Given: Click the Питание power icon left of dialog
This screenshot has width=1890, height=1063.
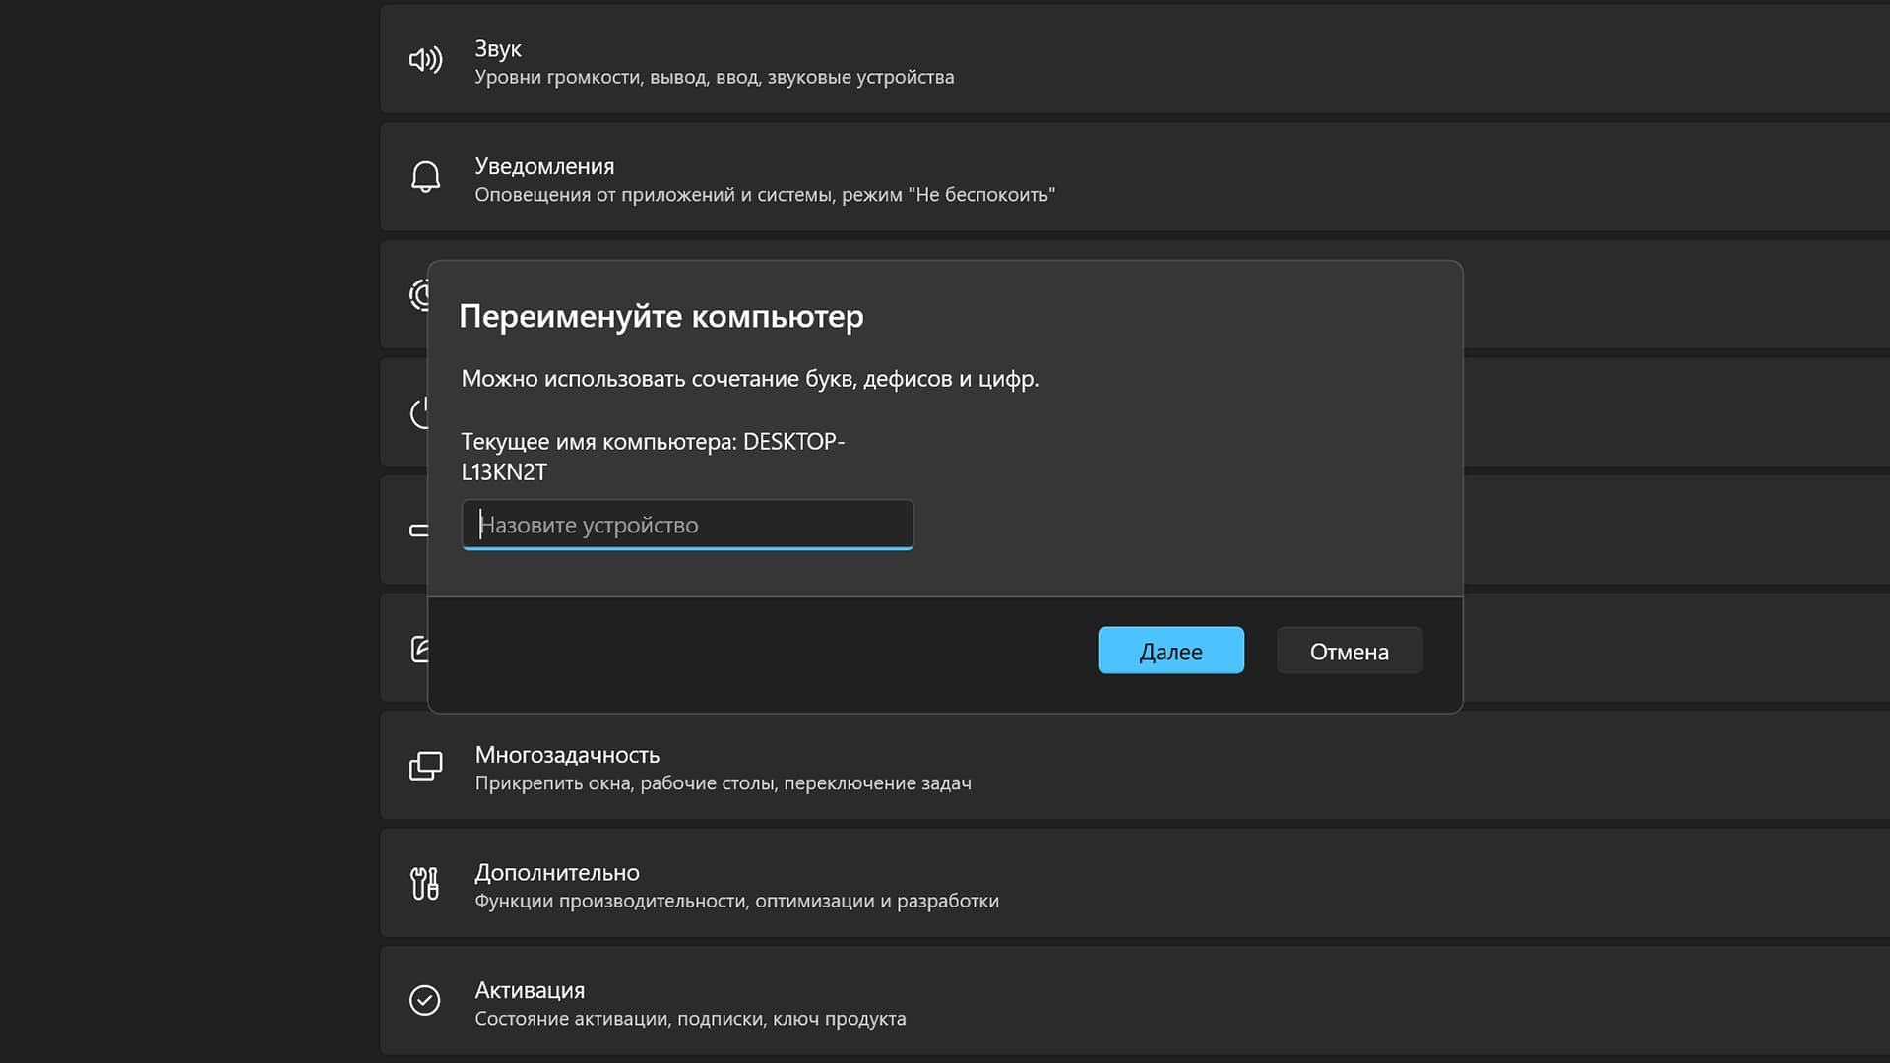Looking at the screenshot, I should click(x=419, y=413).
